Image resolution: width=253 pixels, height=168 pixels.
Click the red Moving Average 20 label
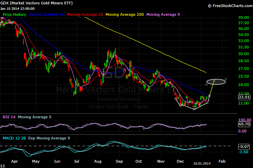pyautogui.click(x=85, y=14)
